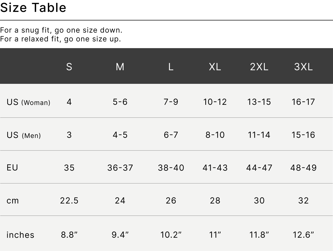Image resolution: width=333 pixels, height=251 pixels.
Task: Click women's size 5-6 cell
Action: [120, 102]
